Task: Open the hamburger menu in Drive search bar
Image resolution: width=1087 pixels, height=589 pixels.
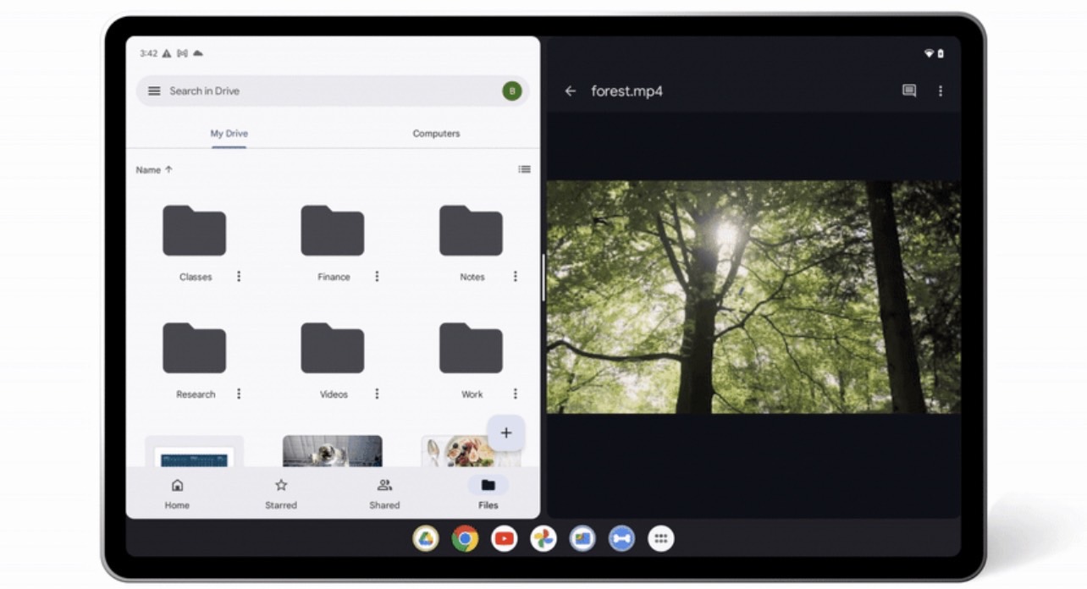Action: click(154, 91)
